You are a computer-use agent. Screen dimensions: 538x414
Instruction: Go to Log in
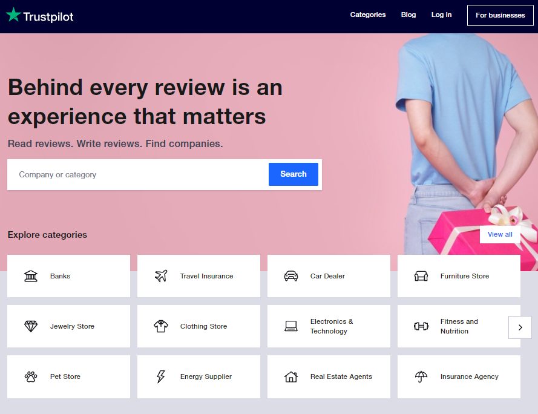coord(441,15)
